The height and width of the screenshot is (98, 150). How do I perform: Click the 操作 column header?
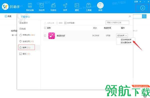click(x=123, y=28)
